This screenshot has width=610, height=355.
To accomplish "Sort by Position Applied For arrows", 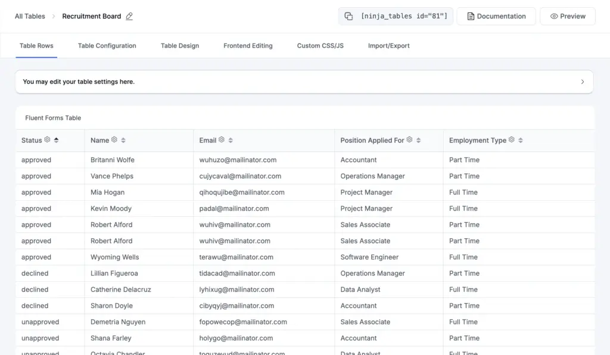I will [419, 140].
